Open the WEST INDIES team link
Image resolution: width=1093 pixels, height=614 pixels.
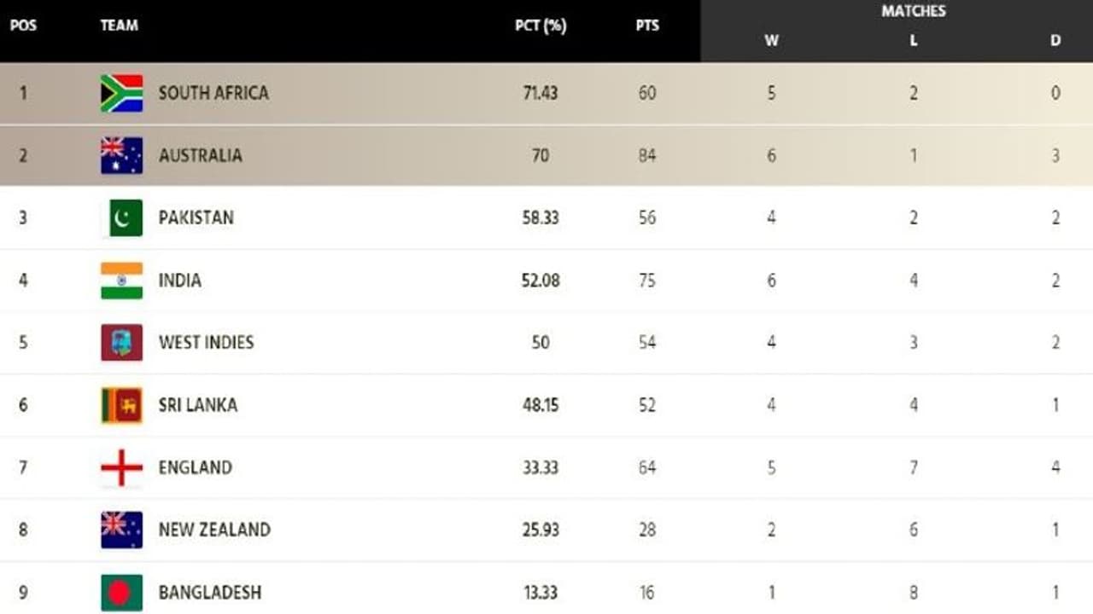click(x=206, y=343)
